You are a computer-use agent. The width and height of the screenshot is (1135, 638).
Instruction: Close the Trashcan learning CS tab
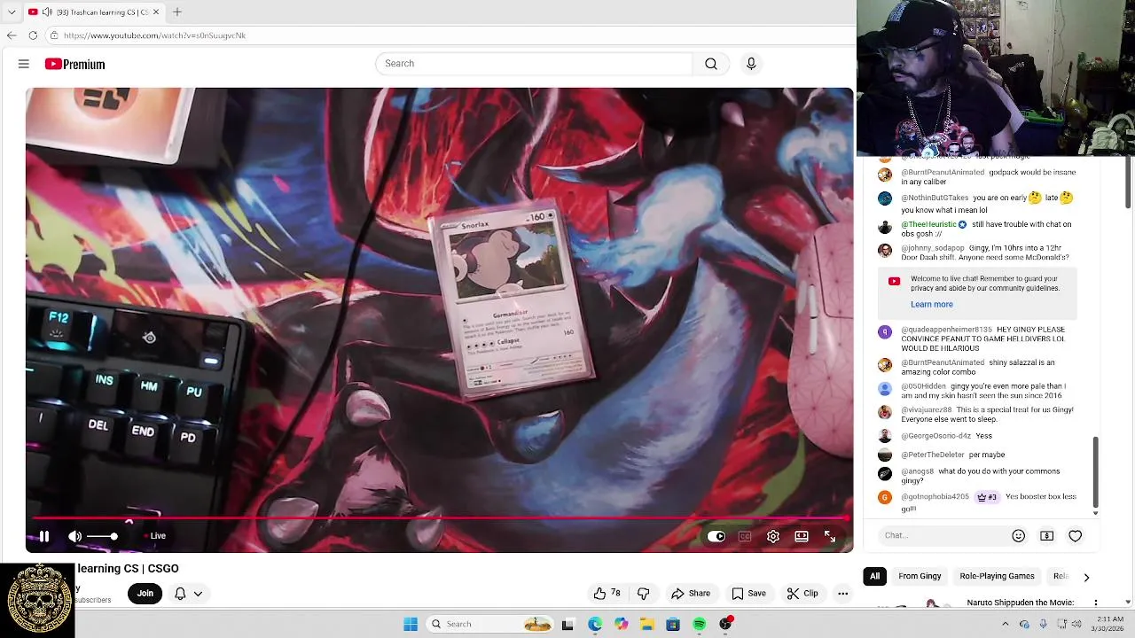[157, 12]
